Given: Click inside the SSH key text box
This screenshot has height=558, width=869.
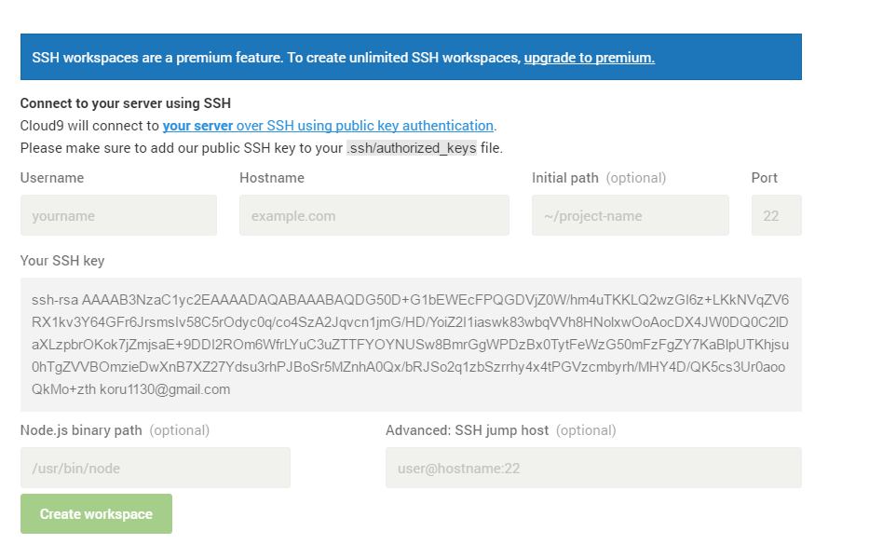Looking at the screenshot, I should [411, 345].
